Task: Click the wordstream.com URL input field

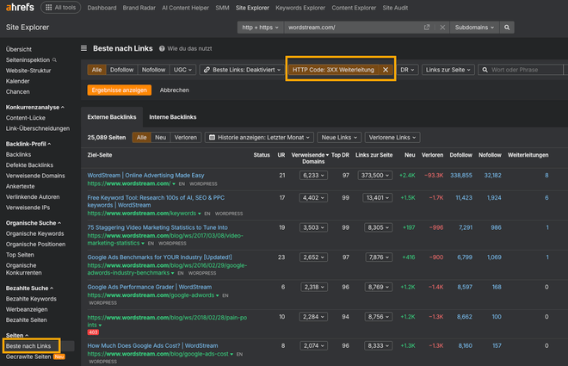Action: 353,28
